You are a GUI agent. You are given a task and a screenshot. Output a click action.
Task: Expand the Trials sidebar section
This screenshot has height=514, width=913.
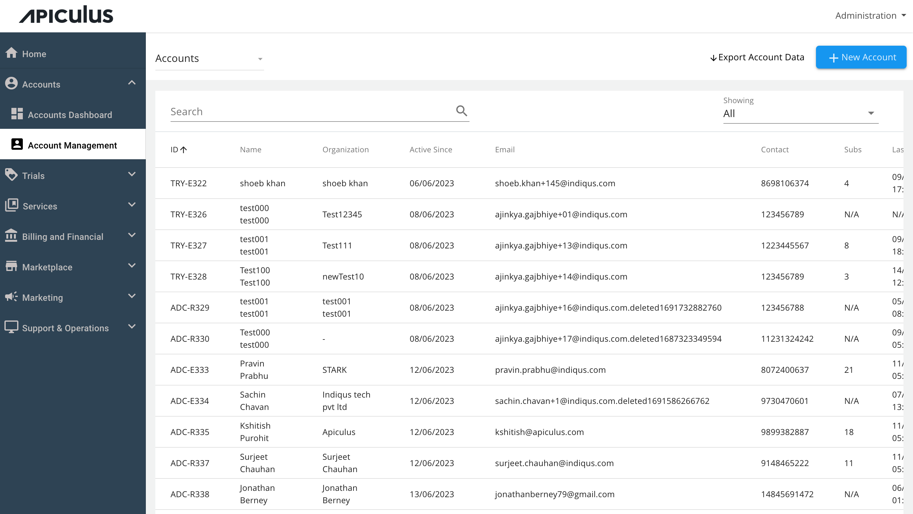[x=132, y=175]
